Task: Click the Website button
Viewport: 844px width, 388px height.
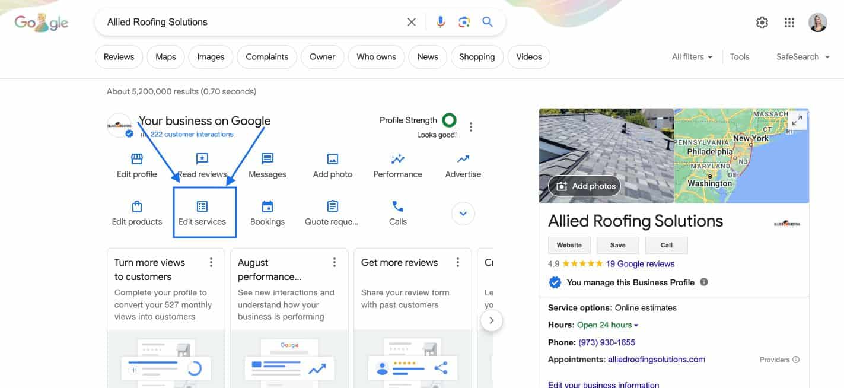Action: pos(569,245)
